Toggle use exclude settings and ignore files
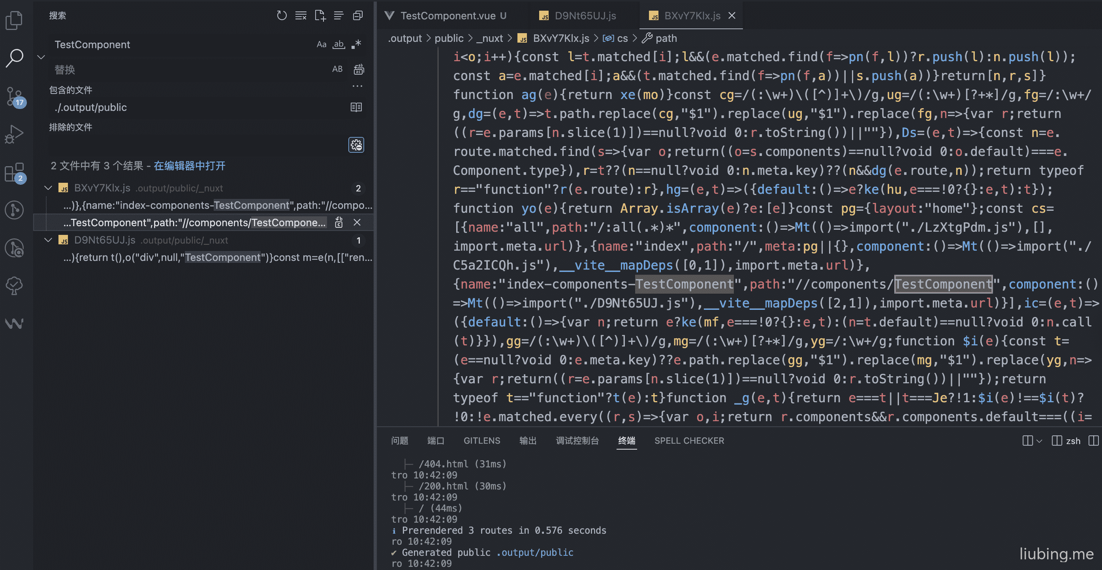Image resolution: width=1102 pixels, height=570 pixels. point(356,145)
